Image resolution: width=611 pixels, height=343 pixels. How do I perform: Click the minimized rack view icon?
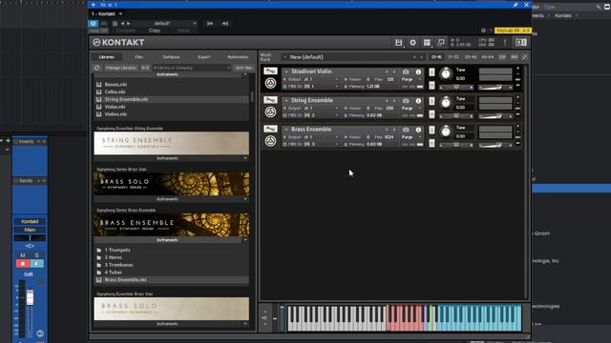(441, 42)
